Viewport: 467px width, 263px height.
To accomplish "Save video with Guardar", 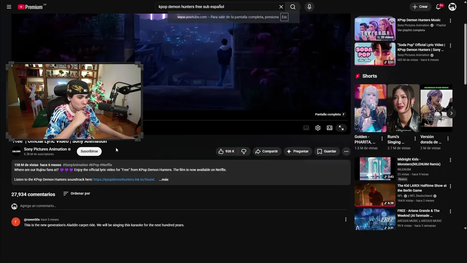I will (327, 151).
